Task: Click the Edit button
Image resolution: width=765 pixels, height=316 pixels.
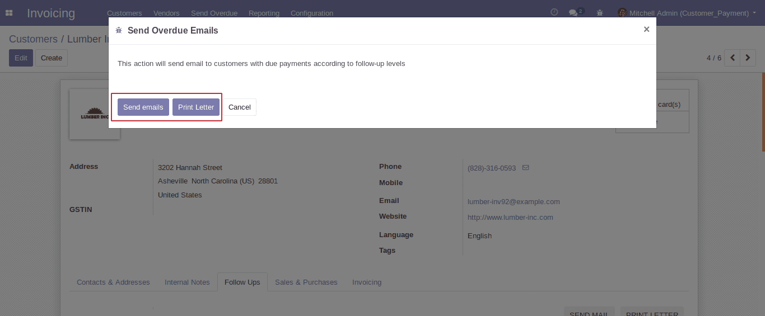Action: point(21,58)
